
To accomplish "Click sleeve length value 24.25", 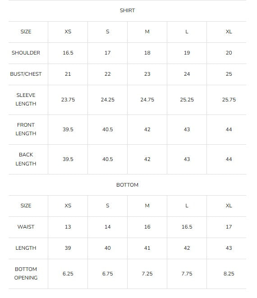I will (x=108, y=100).
